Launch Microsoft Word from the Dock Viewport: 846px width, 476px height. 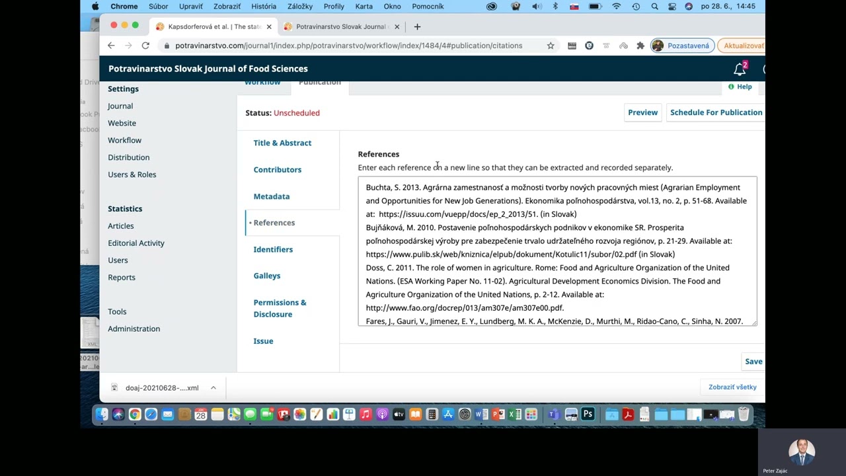pos(481,415)
